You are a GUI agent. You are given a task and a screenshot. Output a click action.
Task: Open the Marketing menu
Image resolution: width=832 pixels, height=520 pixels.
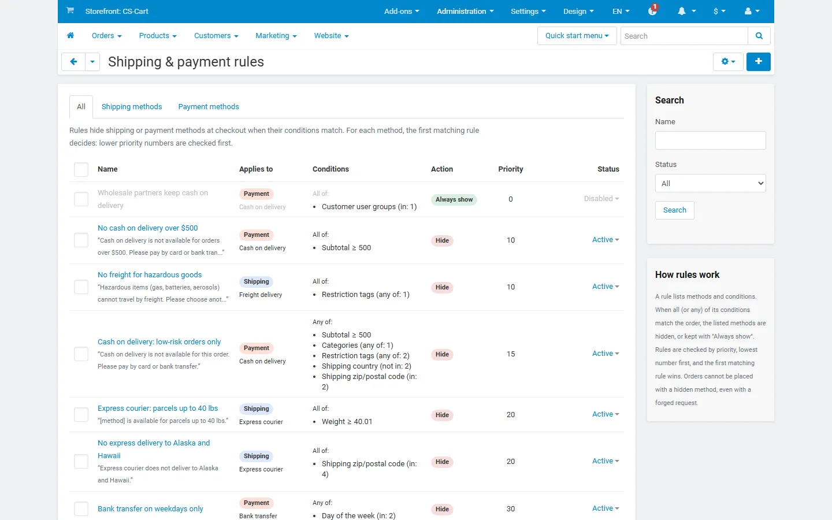276,36
